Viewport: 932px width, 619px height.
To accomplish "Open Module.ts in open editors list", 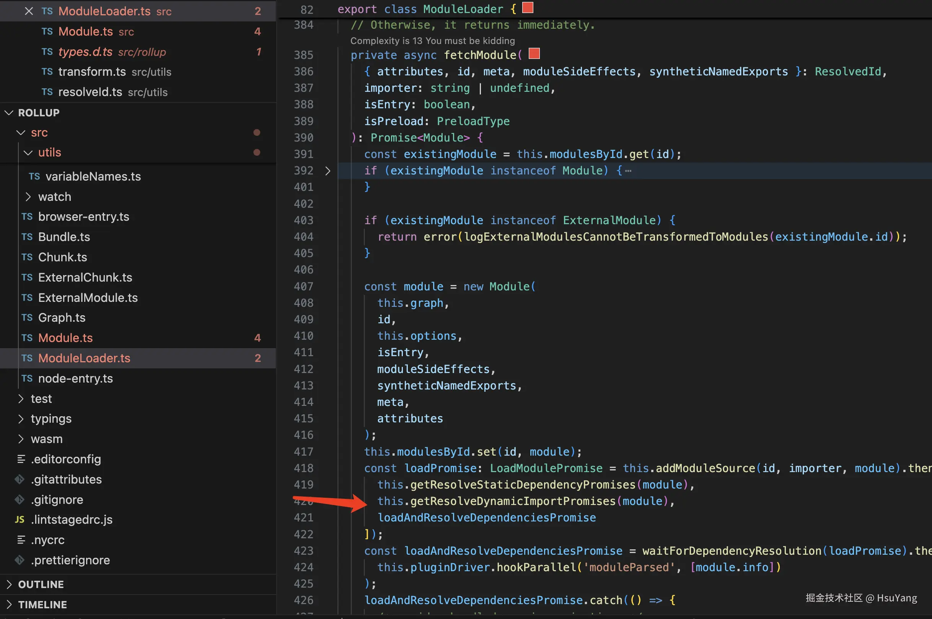I will 85,32.
